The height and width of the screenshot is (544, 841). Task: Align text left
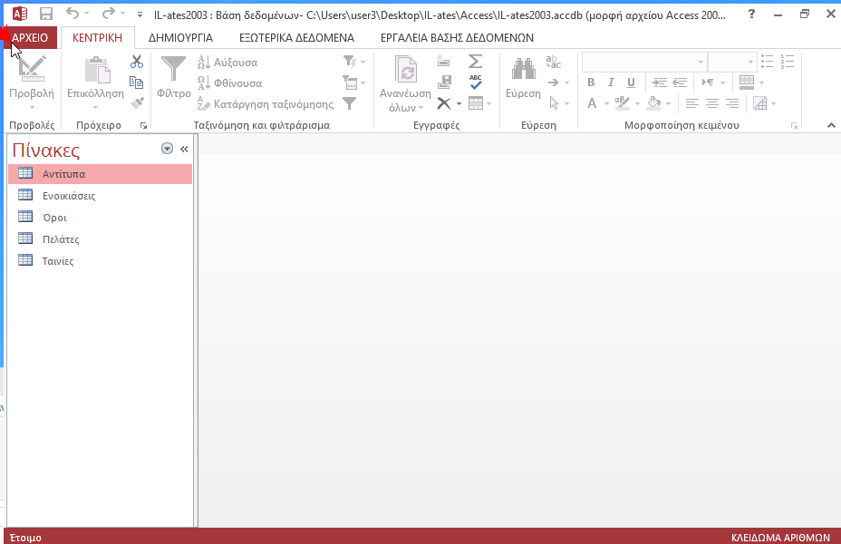(691, 103)
